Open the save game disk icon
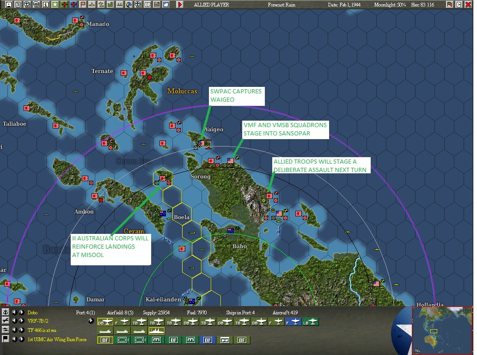Screen dimensions: 477x355 pos(8,5)
